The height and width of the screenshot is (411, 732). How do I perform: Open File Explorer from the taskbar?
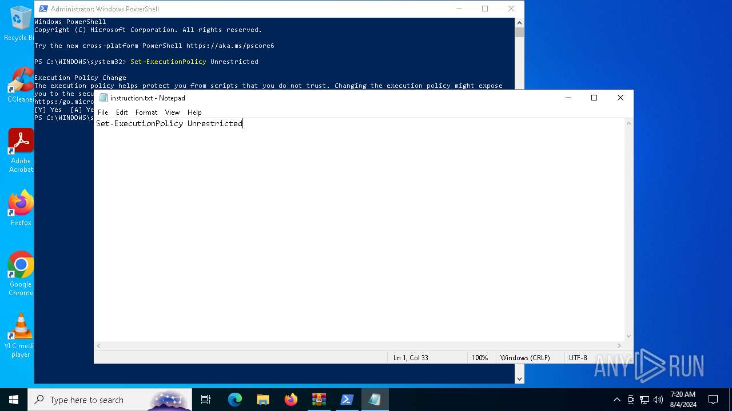(263, 400)
